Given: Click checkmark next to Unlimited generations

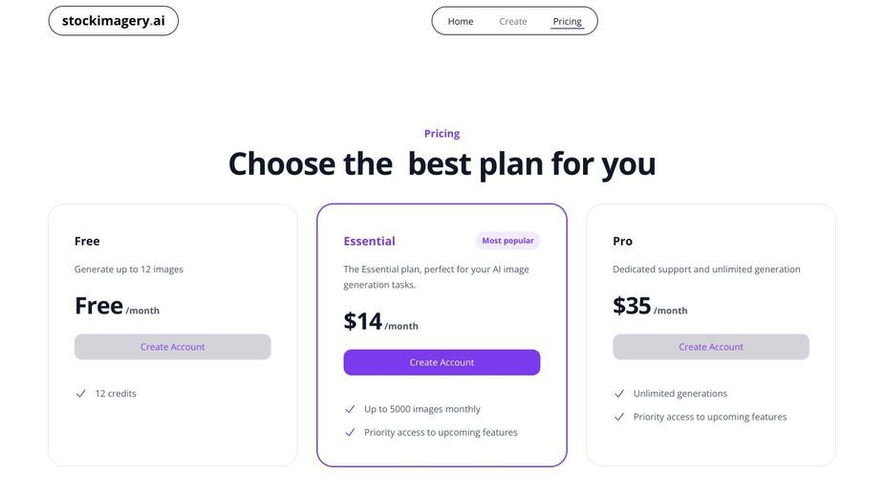Looking at the screenshot, I should [x=619, y=394].
